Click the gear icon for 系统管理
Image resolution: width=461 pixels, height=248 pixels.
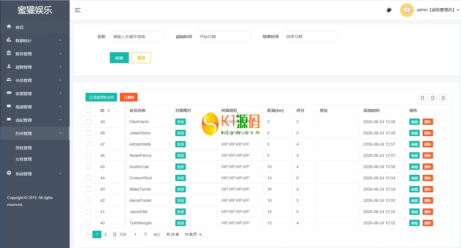[x=9, y=173]
